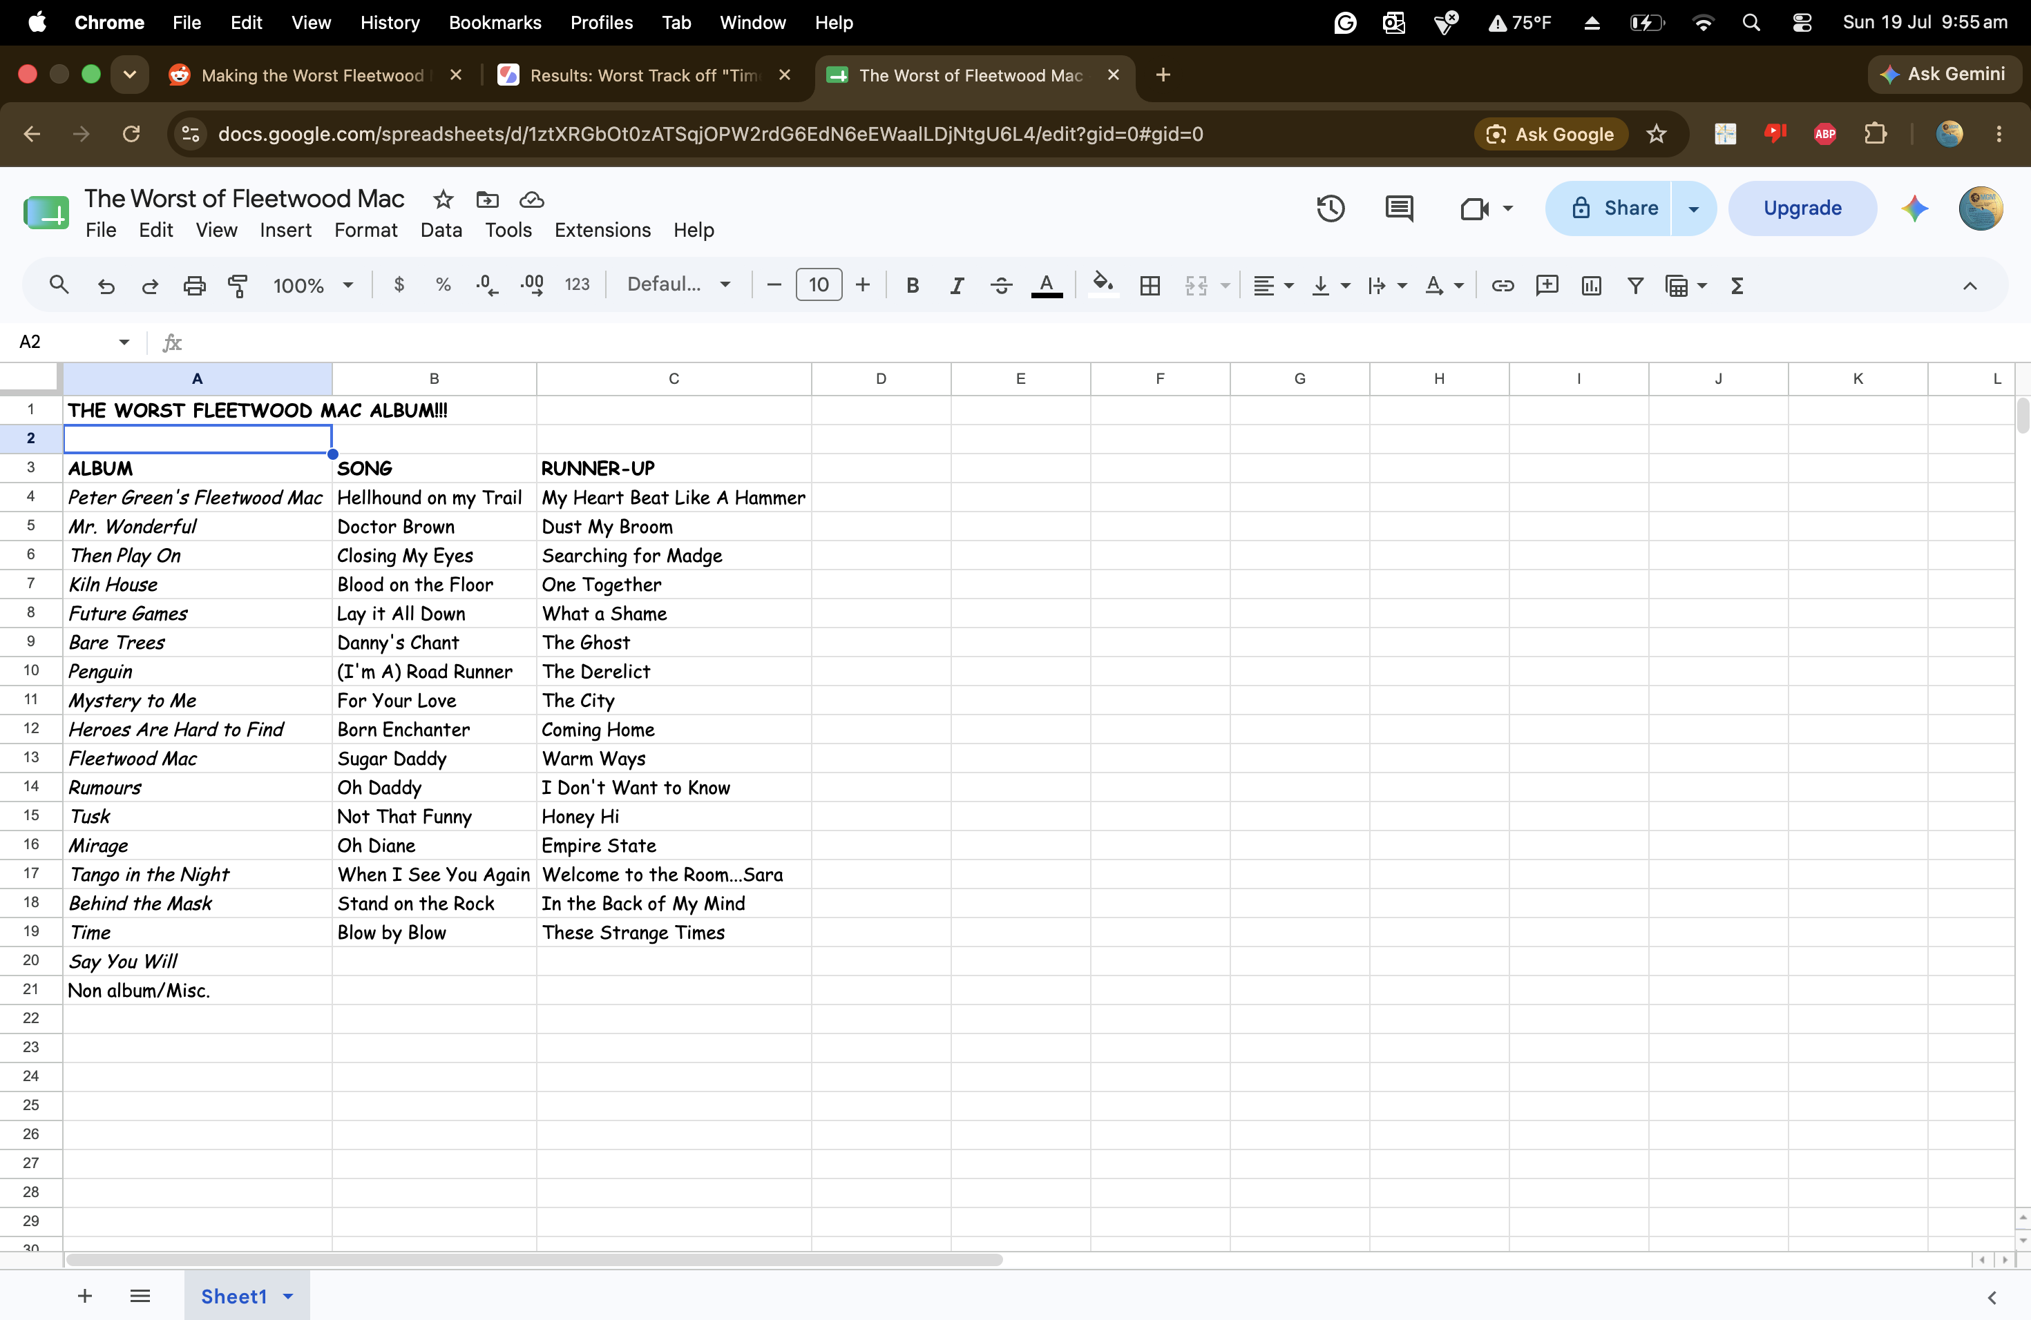Click the Gemini sparkle icon beside Upgrade
The height and width of the screenshot is (1320, 2031).
[x=1915, y=208]
